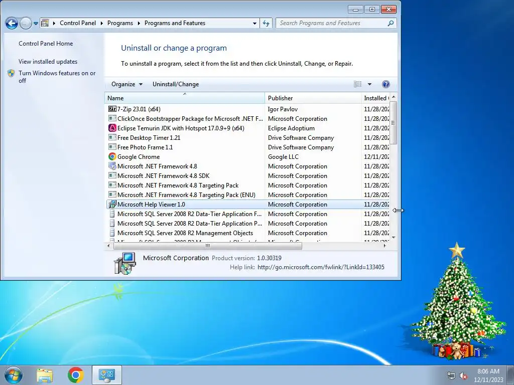Click the shield icon beside Windows features

point(11,73)
